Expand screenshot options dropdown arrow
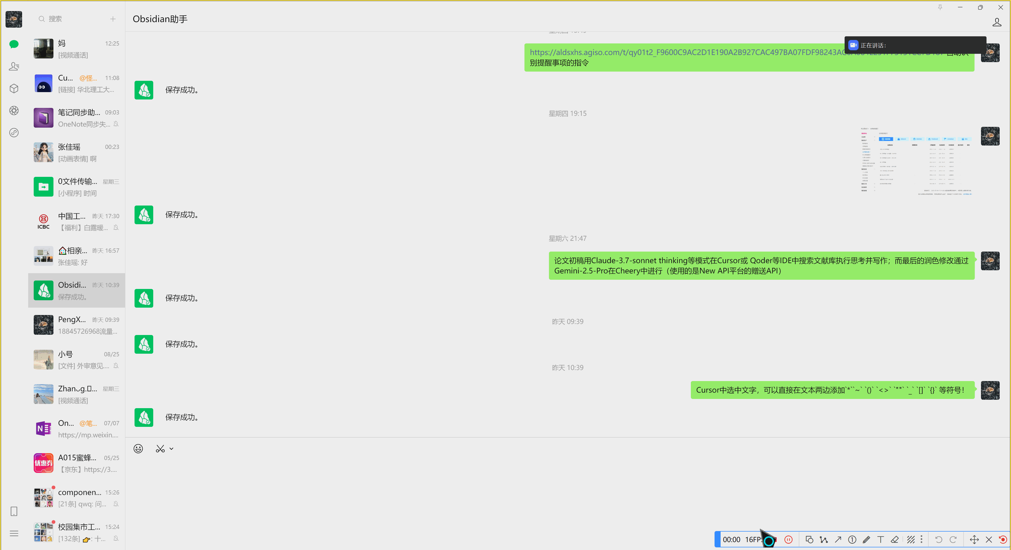1011x550 pixels. point(171,448)
